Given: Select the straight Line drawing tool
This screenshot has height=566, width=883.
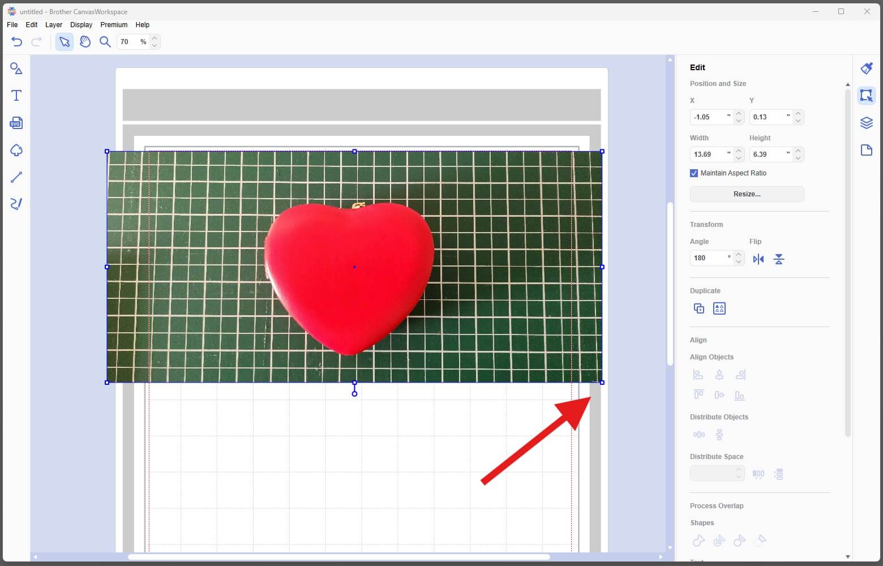Looking at the screenshot, I should coord(16,177).
